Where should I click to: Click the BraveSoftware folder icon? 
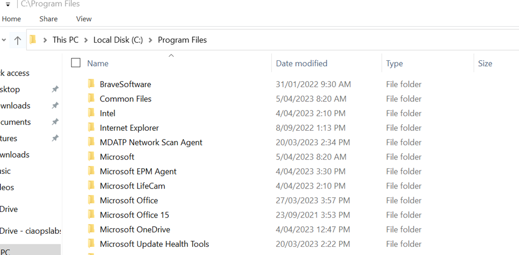(91, 84)
